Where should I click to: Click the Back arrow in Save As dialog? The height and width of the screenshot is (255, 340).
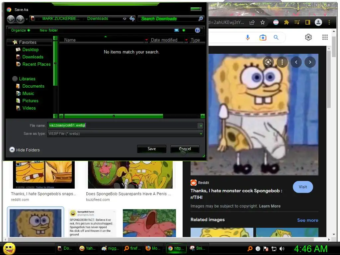pos(11,19)
